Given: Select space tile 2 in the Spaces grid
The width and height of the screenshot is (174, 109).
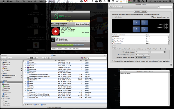Looking at the screenshot, I should point(145,23).
